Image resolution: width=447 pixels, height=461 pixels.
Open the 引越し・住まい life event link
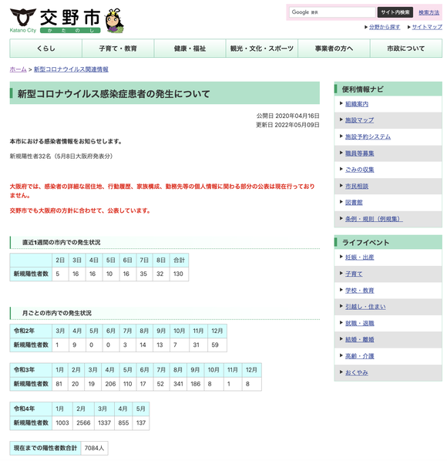pyautogui.click(x=365, y=307)
